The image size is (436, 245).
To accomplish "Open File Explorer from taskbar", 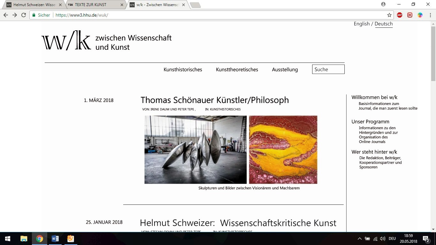I will point(24,239).
